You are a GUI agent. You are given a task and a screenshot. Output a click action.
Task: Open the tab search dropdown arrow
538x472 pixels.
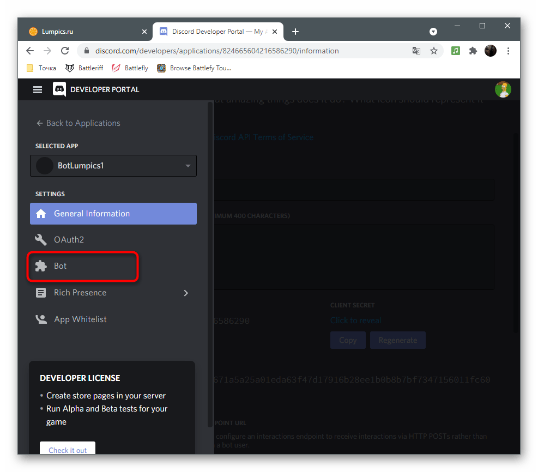pos(433,32)
